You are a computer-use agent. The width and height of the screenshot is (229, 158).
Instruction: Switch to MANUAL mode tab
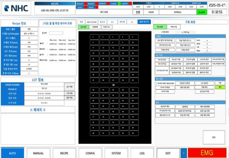pos(38,153)
